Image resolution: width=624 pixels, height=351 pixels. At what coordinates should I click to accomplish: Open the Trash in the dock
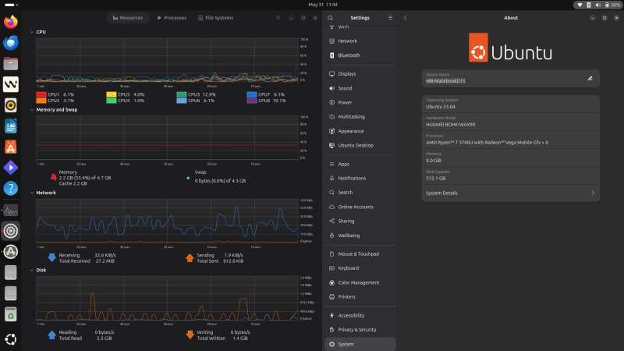[x=11, y=314]
